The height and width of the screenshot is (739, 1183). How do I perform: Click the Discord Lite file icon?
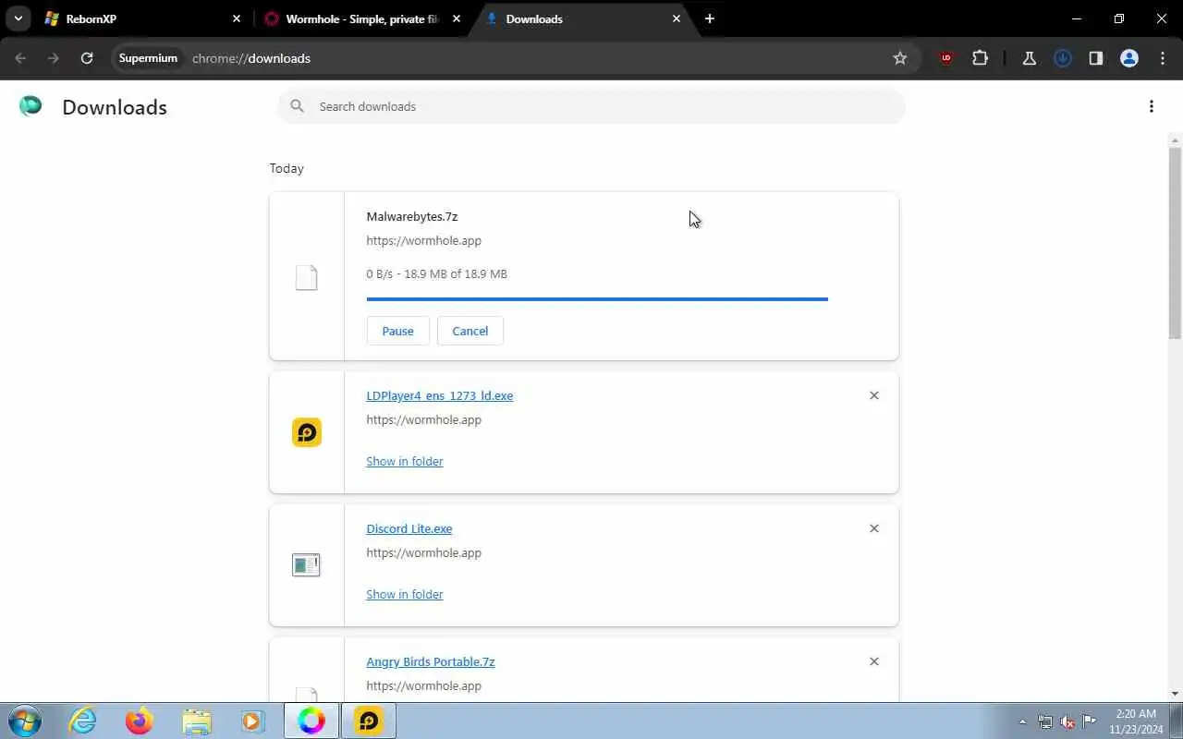(306, 564)
